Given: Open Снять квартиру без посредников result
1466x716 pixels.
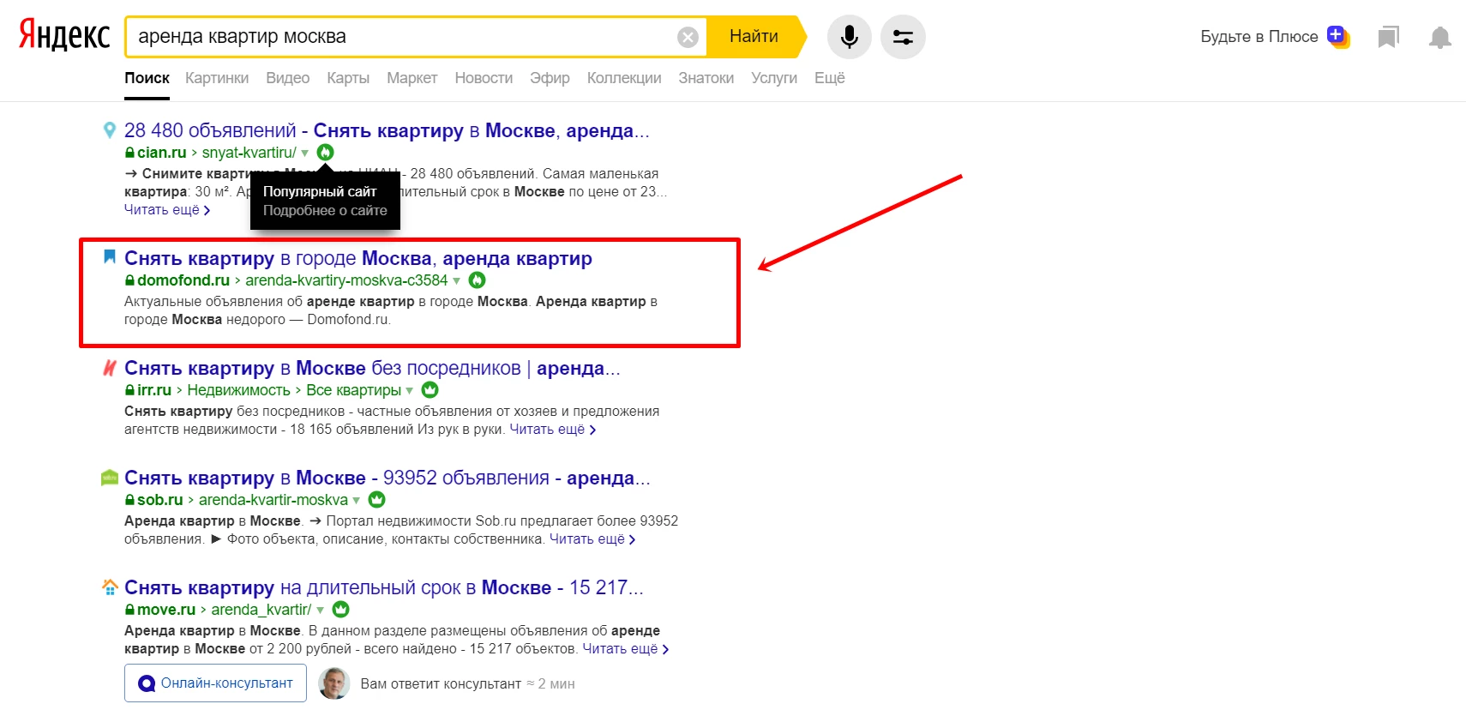Looking at the screenshot, I should tap(372, 368).
